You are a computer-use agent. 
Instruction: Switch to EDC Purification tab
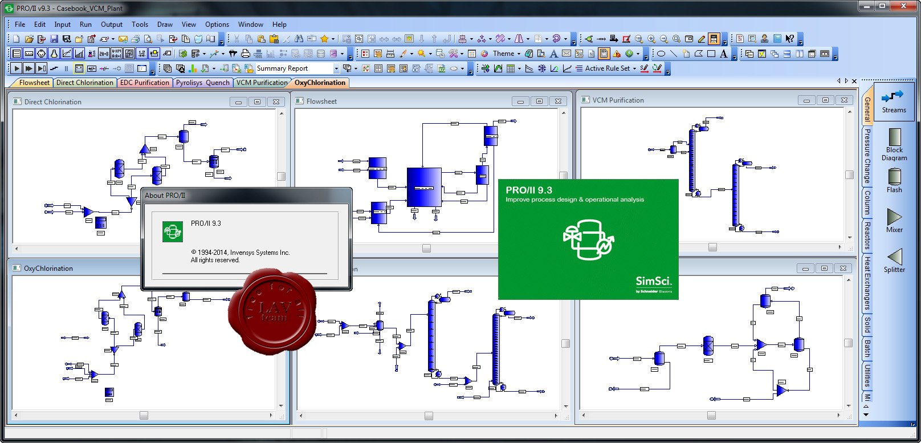(x=145, y=83)
